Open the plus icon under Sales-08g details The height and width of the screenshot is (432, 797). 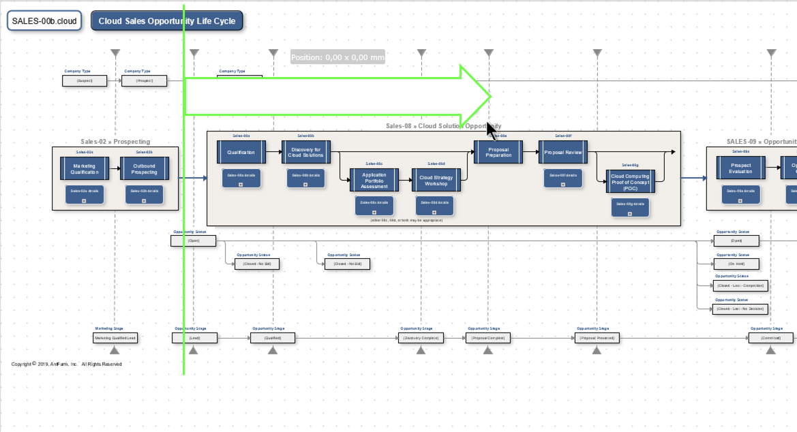point(629,213)
